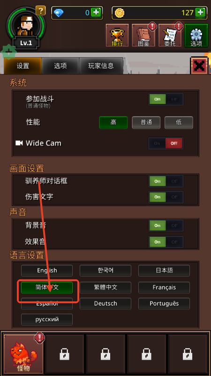
Task: Click the question mark help icon
Action: [x=41, y=10]
